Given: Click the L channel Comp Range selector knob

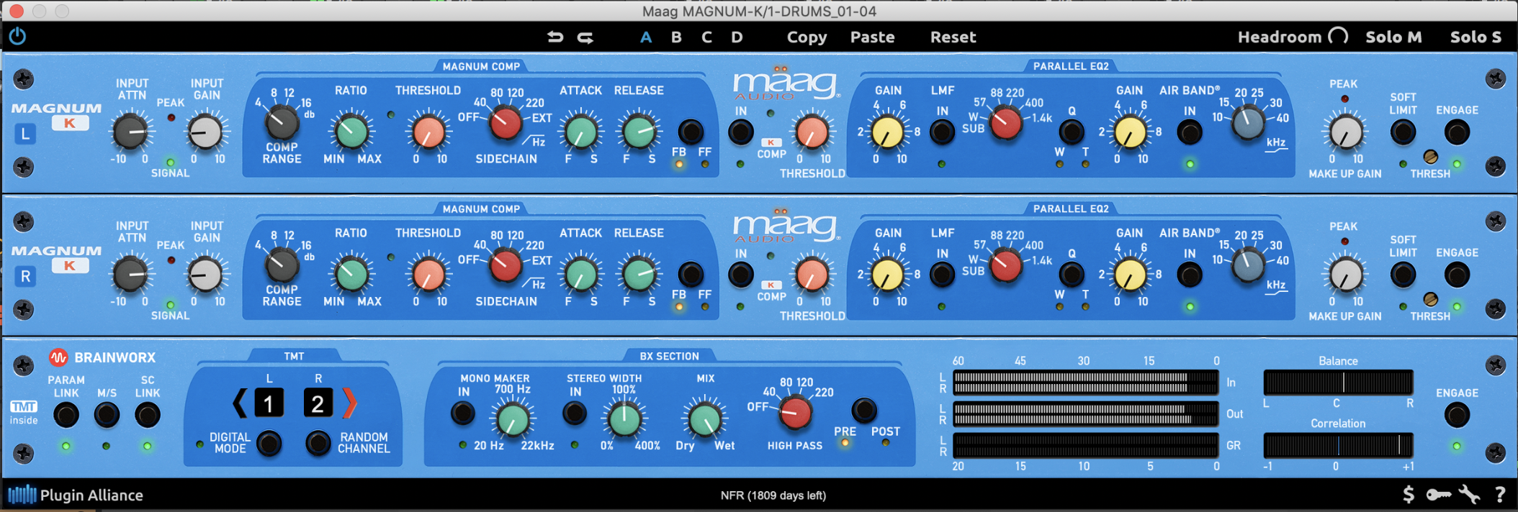Looking at the screenshot, I should pyautogui.click(x=281, y=124).
